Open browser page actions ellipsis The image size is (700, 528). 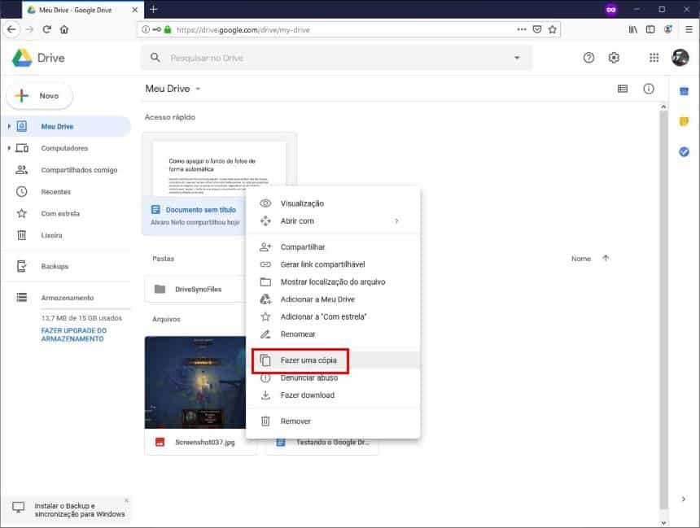point(522,29)
